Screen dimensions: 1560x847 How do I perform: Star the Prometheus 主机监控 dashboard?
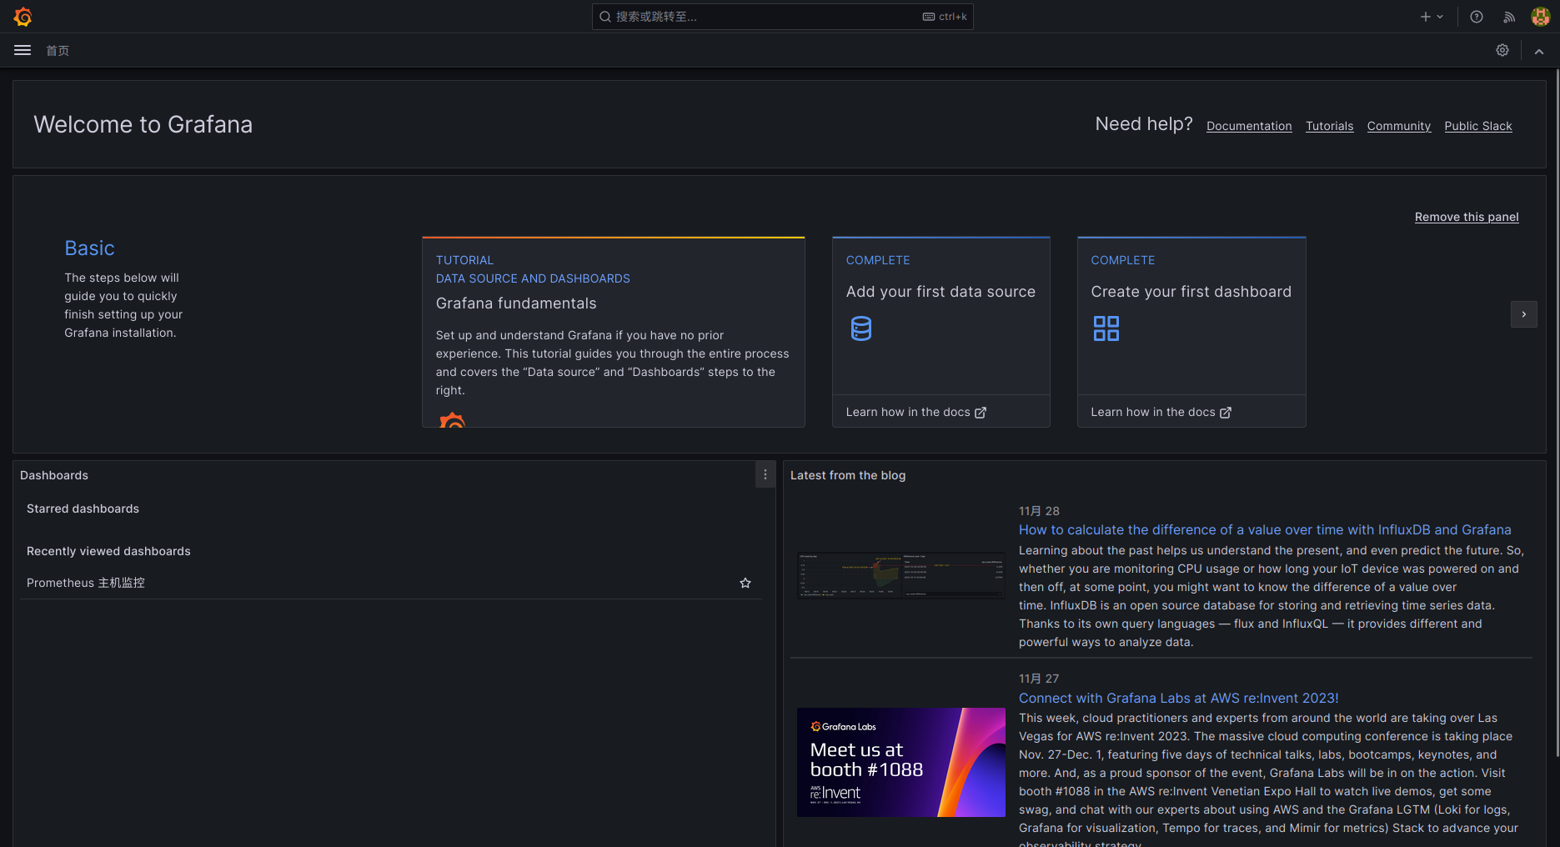(x=745, y=584)
